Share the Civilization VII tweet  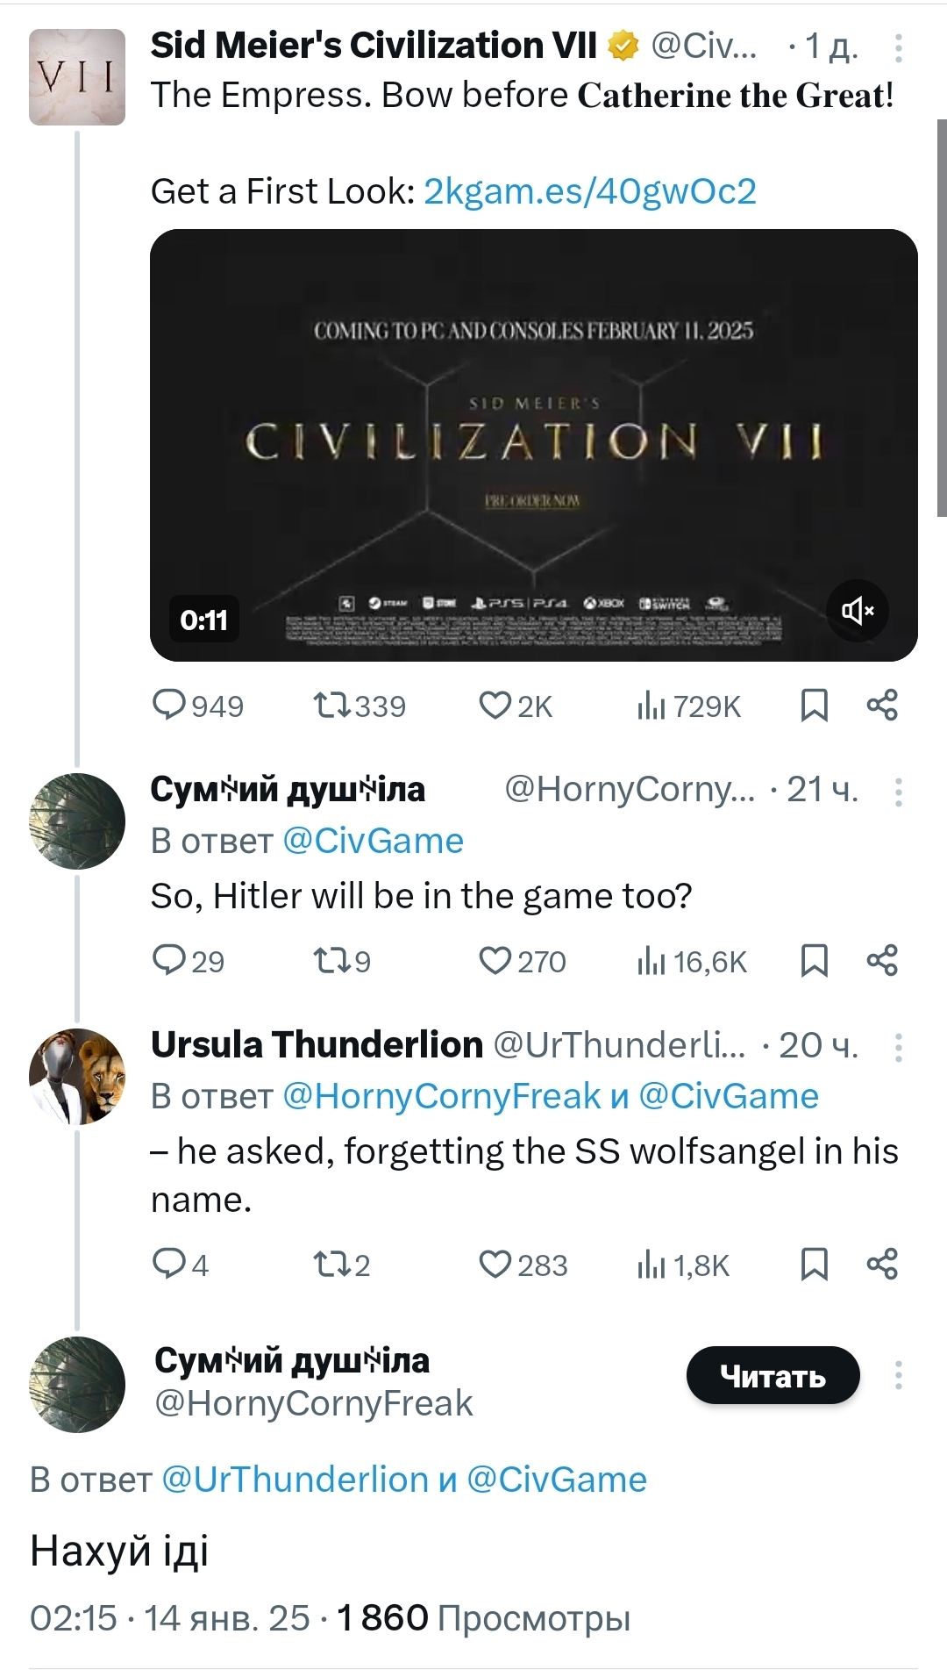click(x=882, y=706)
